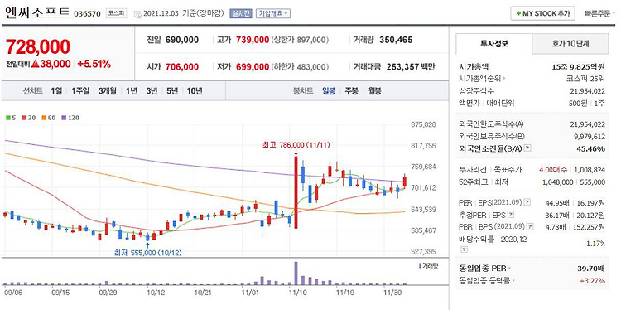Click the 상한가 897,000 text
The image size is (621, 310).
tap(301, 40)
